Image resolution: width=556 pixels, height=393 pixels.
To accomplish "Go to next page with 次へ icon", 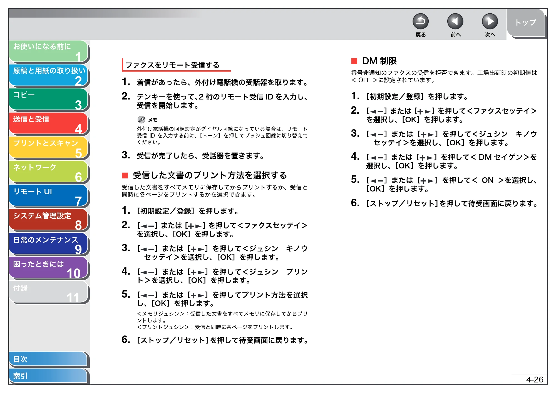I will pos(490,21).
